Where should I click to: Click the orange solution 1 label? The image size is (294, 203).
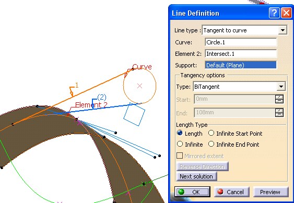[x=76, y=85]
